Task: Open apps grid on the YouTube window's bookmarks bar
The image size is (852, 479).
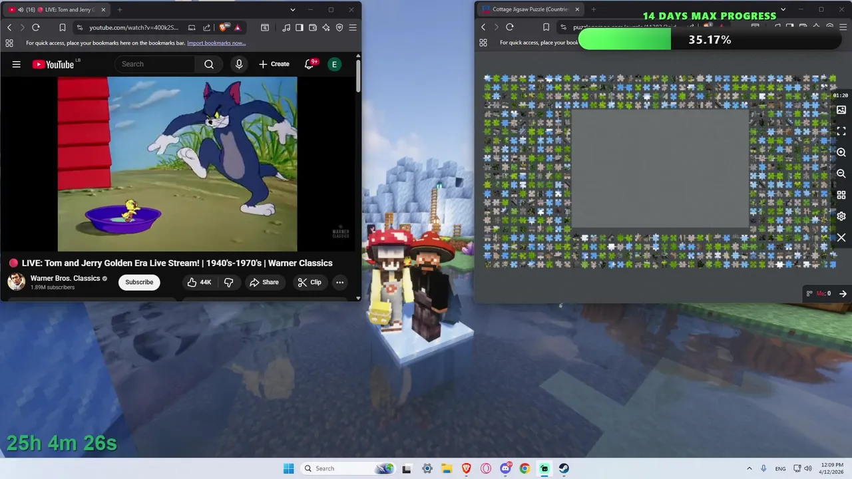Action: tap(9, 43)
